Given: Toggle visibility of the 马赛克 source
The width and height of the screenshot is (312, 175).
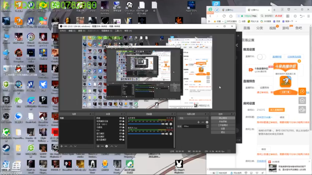Looking at the screenshot, I should pyautogui.click(x=121, y=128).
